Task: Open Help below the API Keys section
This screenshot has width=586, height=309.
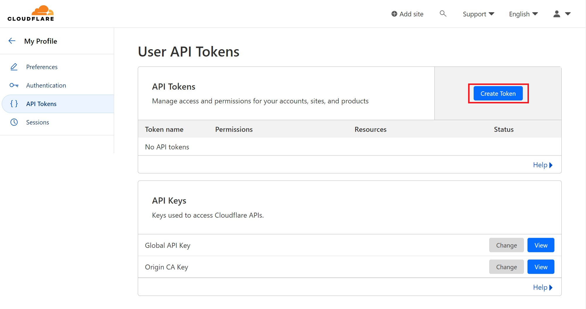Action: pos(542,287)
